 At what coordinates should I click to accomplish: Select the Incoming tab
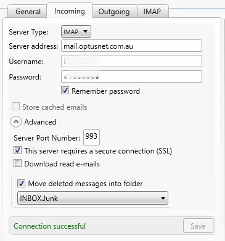point(70,11)
